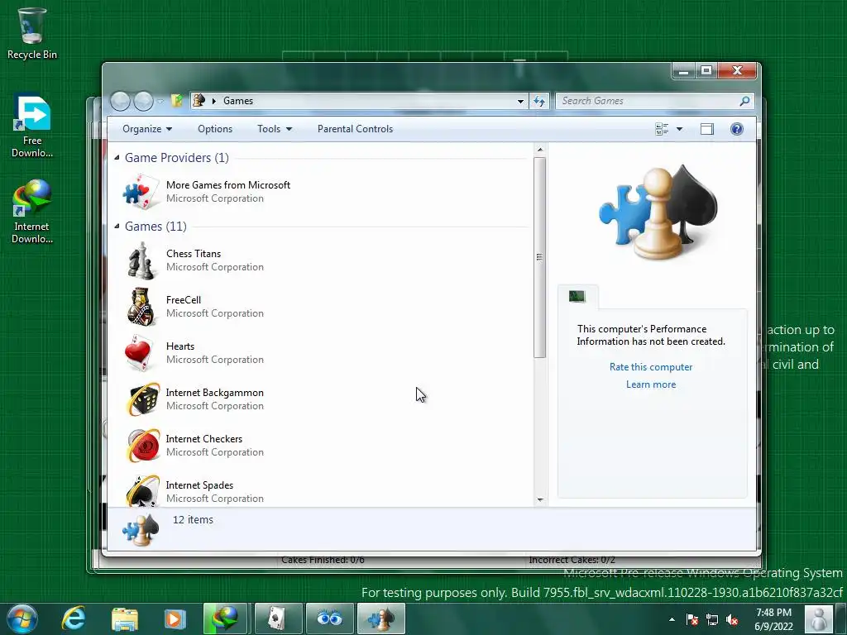Click the Search Games input field

(648, 101)
